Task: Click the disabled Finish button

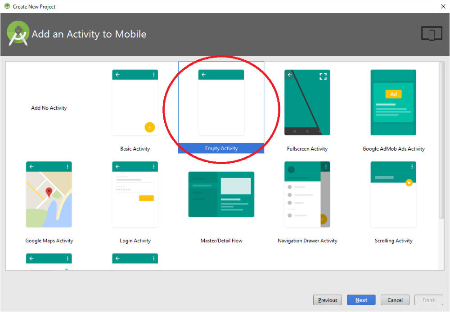Action: (429, 300)
